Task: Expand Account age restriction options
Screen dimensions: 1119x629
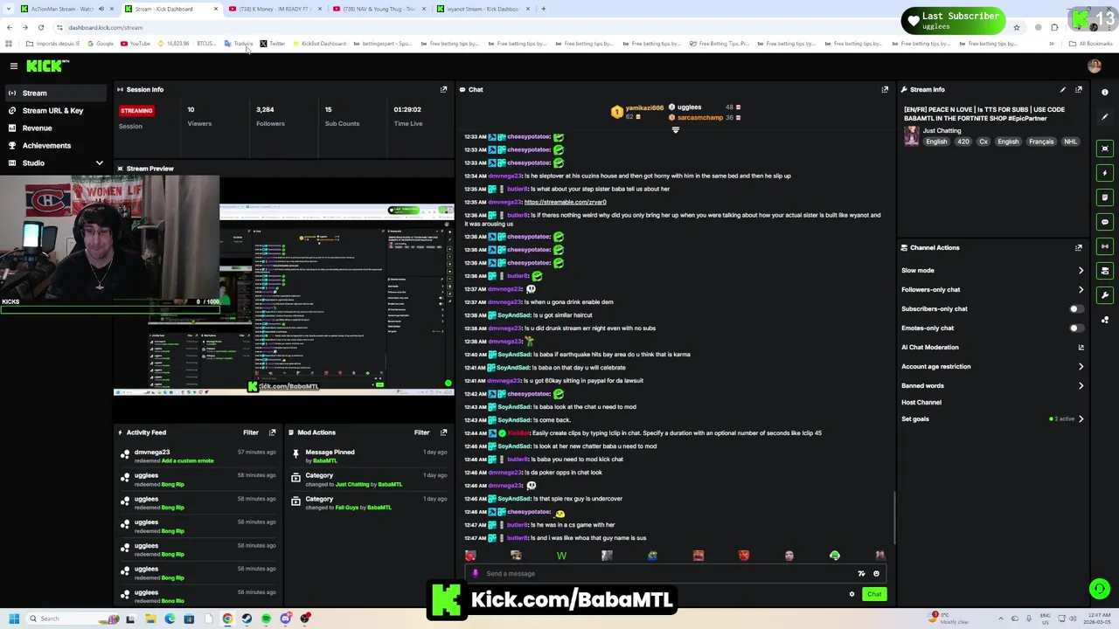Action: point(1081,366)
